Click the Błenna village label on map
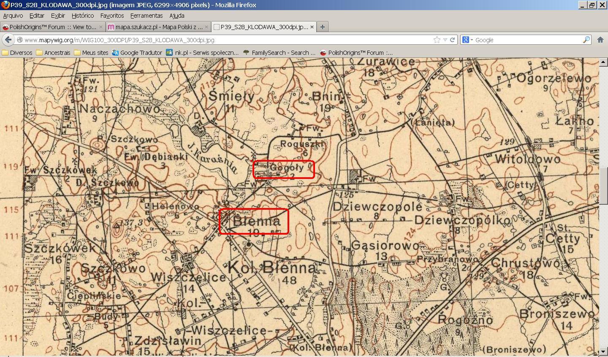The height and width of the screenshot is (357, 608). tap(256, 220)
